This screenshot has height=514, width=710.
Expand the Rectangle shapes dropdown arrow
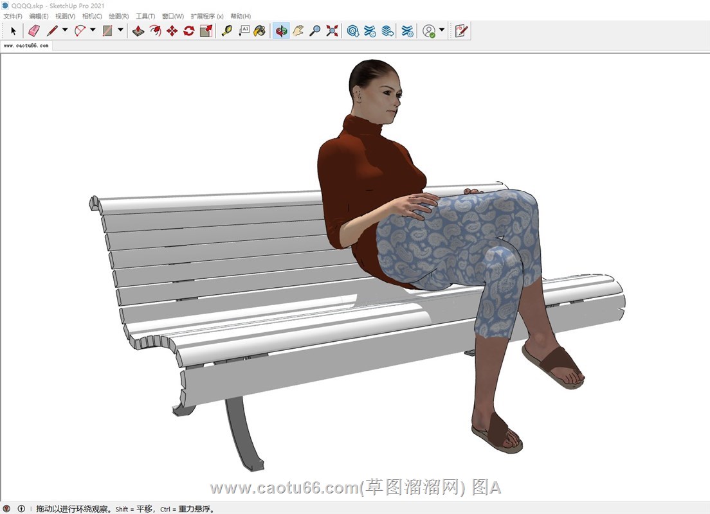[120, 30]
